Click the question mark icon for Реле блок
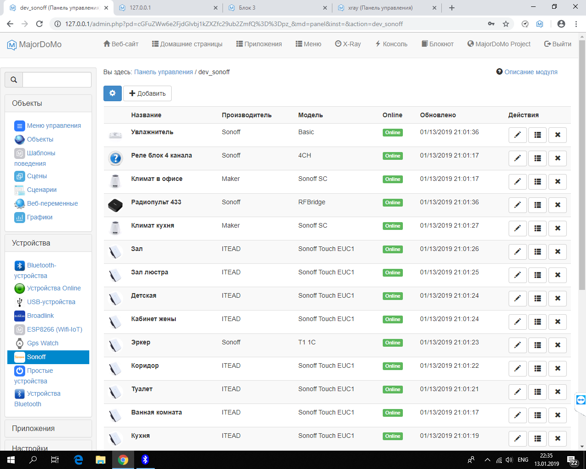Image resolution: width=586 pixels, height=469 pixels. pyautogui.click(x=115, y=158)
